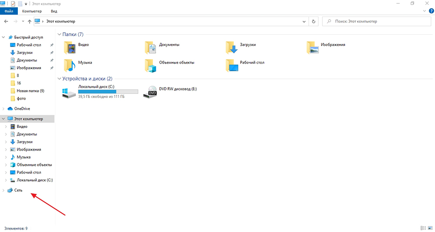Refresh the Этот компьютер view
The height and width of the screenshot is (232, 435).
pos(314,21)
